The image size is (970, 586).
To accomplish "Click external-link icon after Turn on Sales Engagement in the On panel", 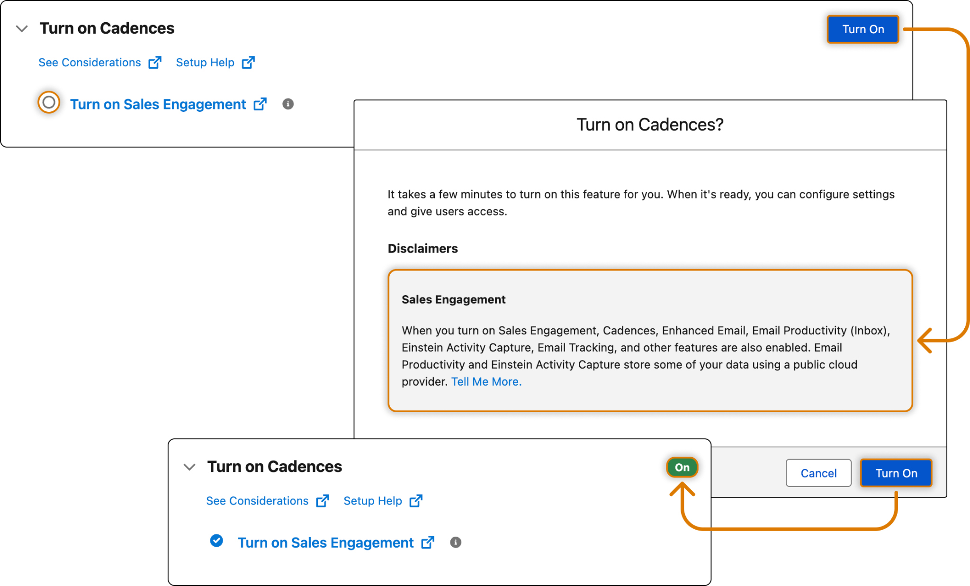I will tap(428, 542).
